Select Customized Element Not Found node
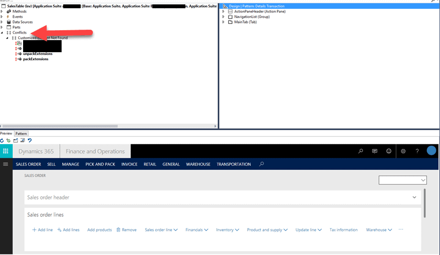Image resolution: width=440 pixels, height=255 pixels. [43, 38]
